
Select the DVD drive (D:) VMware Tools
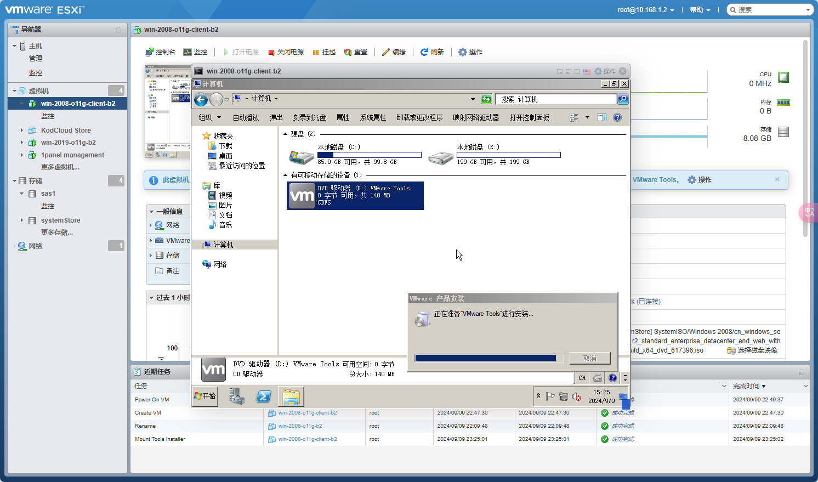coord(355,196)
